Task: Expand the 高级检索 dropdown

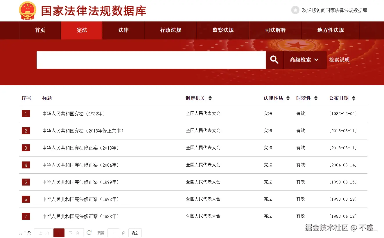Action: [305, 60]
